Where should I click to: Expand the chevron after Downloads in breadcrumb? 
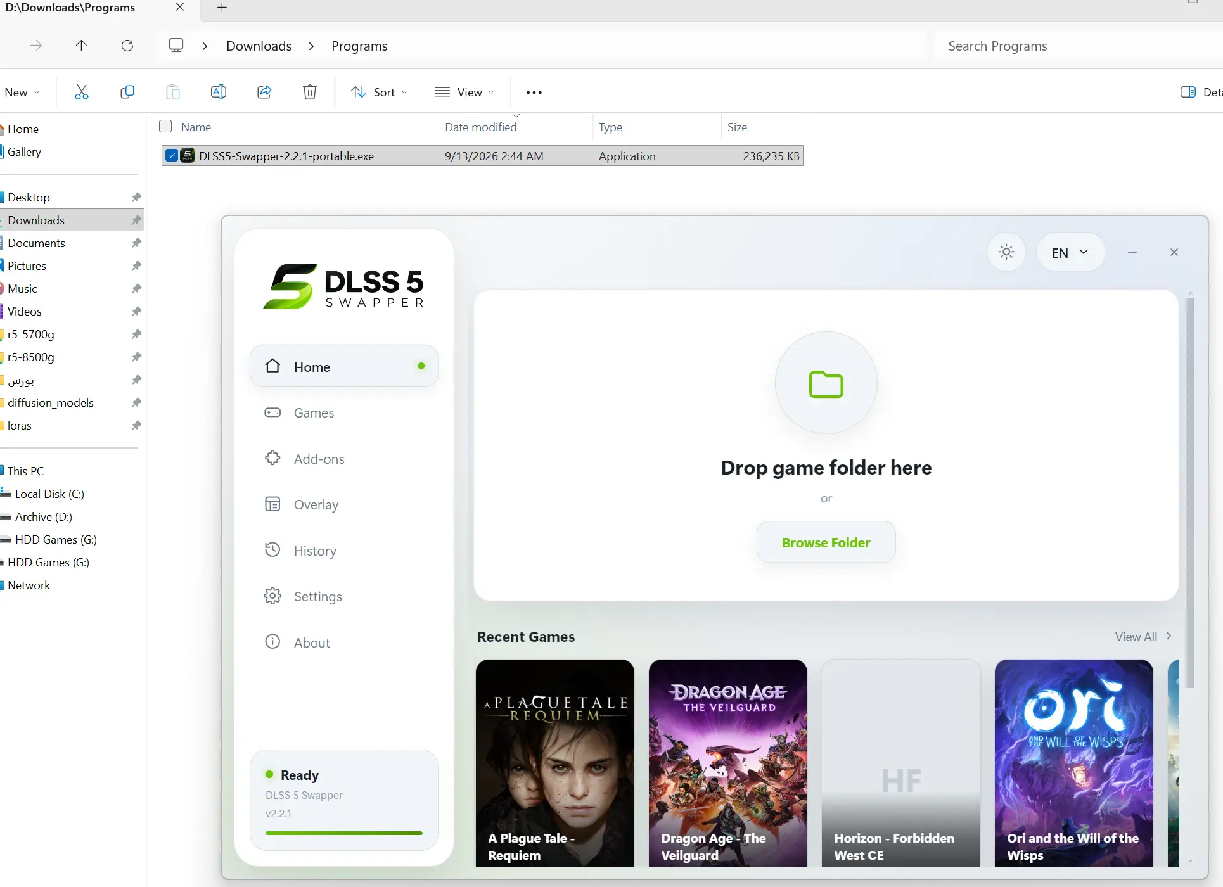(311, 46)
